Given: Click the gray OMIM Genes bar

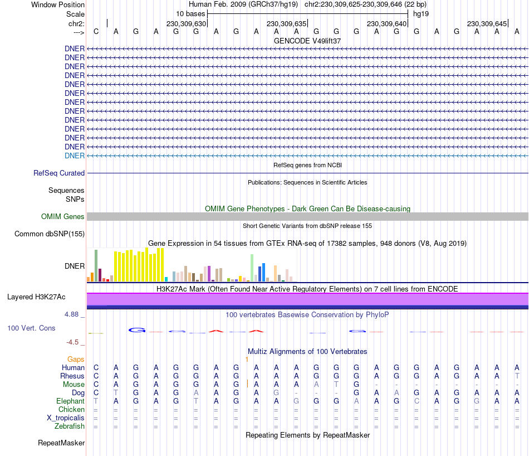Looking at the screenshot, I should point(307,216).
